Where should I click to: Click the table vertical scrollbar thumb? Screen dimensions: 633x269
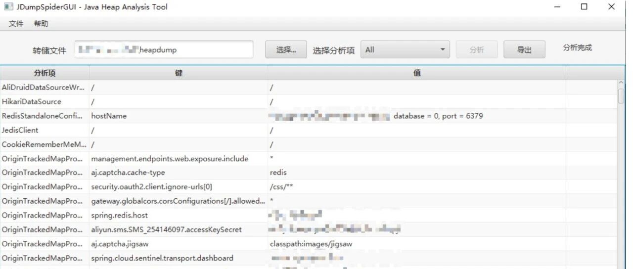[x=621, y=95]
